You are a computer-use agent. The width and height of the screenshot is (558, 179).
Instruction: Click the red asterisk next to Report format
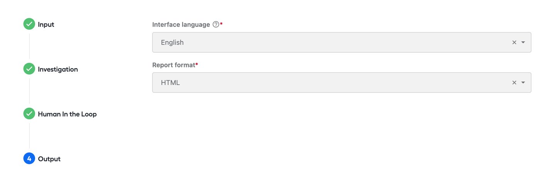click(197, 64)
